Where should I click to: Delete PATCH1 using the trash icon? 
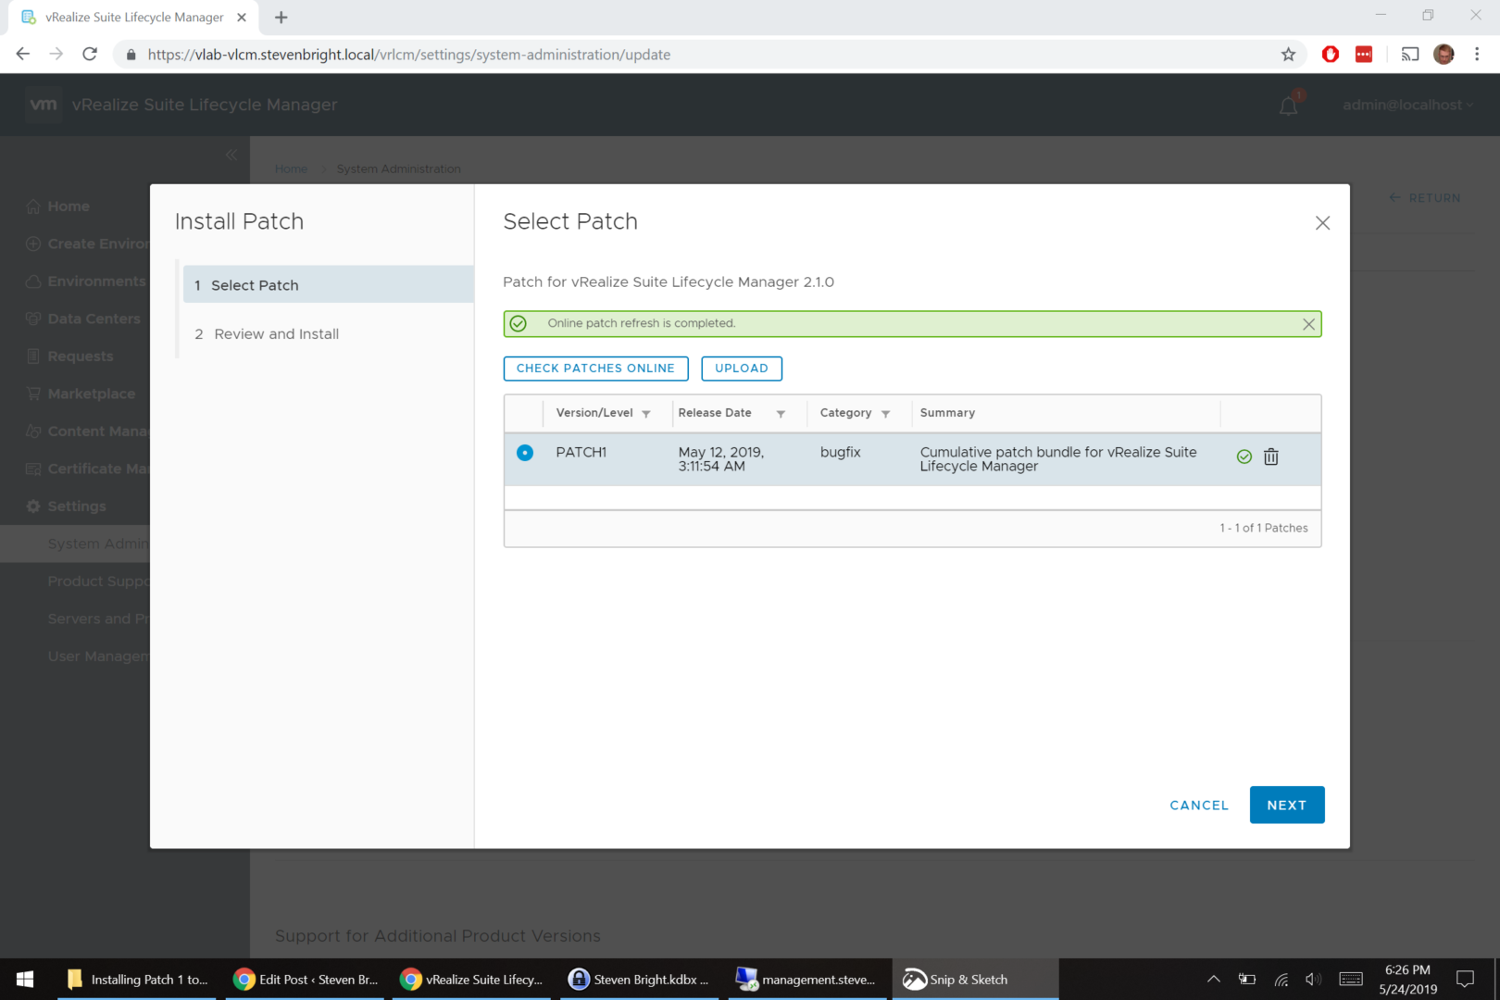tap(1270, 456)
